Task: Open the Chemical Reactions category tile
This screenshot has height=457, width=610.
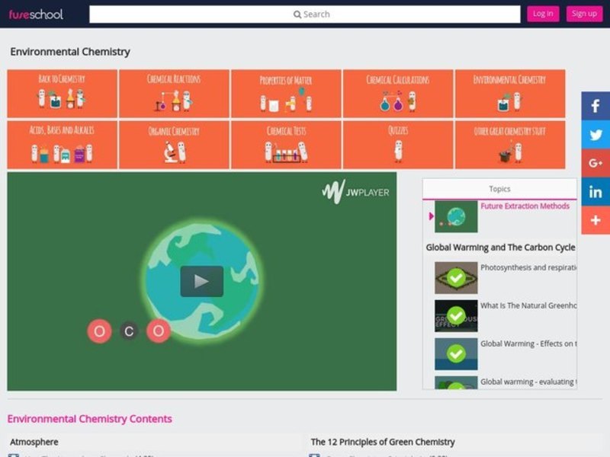Action: pos(174,94)
